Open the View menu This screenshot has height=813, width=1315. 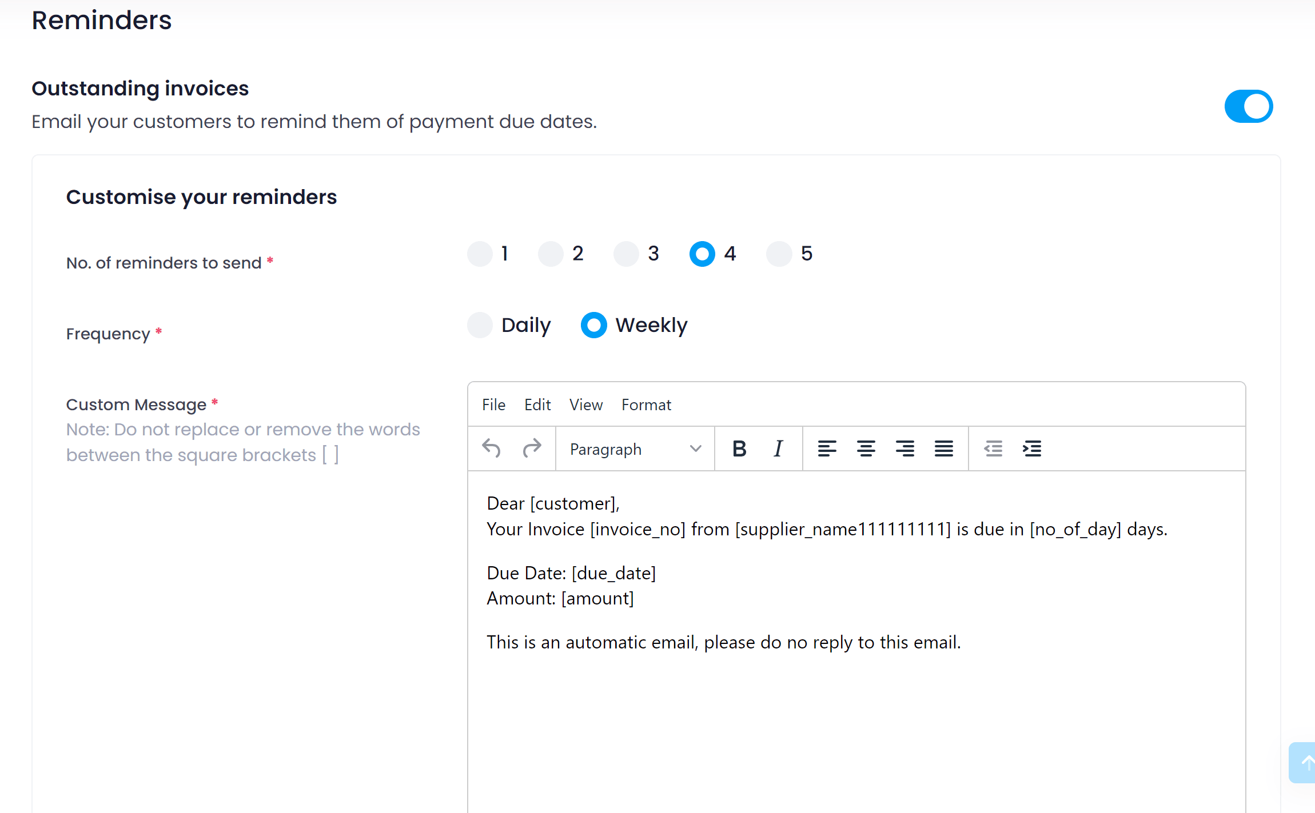pos(586,405)
